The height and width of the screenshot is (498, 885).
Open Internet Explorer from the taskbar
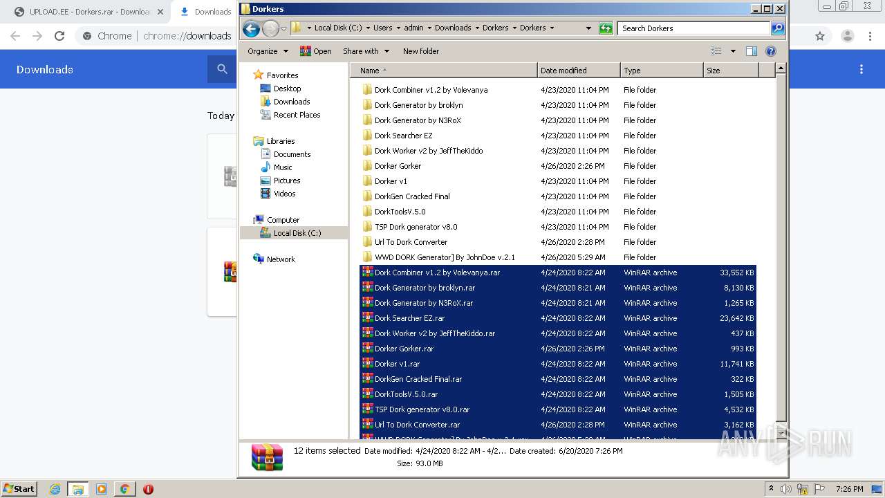click(x=55, y=489)
